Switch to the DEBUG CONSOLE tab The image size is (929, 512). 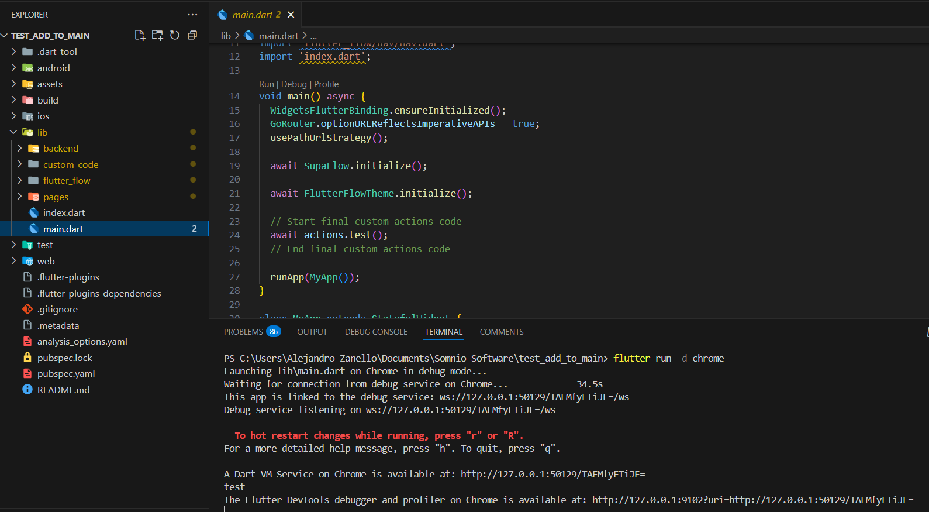376,332
